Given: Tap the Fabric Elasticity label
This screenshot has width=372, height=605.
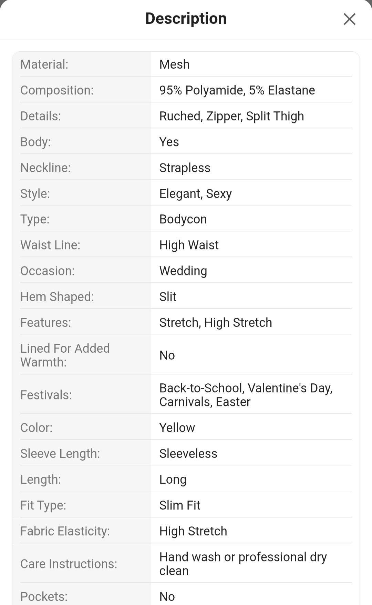Looking at the screenshot, I should (65, 531).
